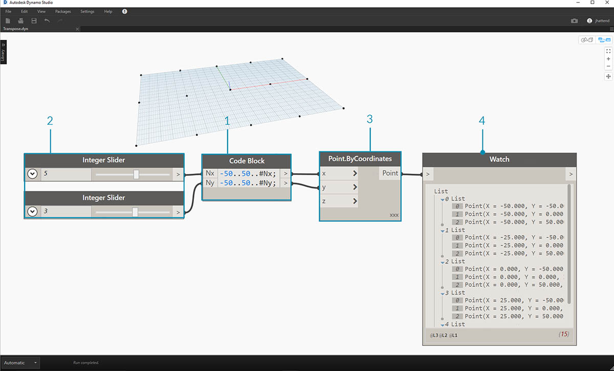Collapse the '1 List' tree item in Watch
Image resolution: width=614 pixels, height=371 pixels.
[x=443, y=230]
